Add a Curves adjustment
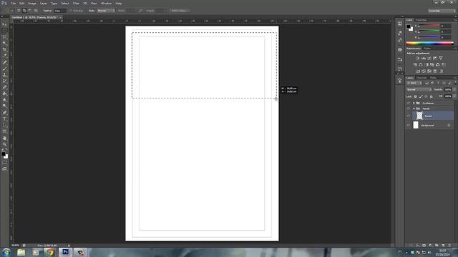 tap(429, 59)
